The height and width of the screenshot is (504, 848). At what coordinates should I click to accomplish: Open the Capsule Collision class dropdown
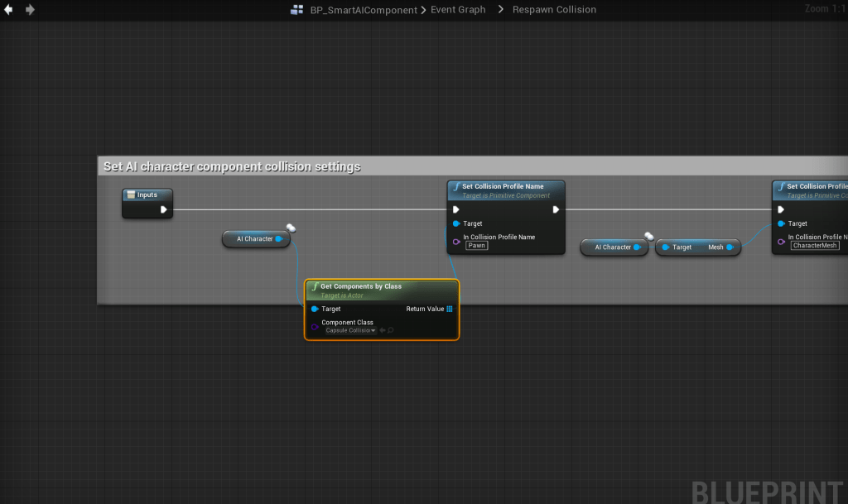coord(350,330)
